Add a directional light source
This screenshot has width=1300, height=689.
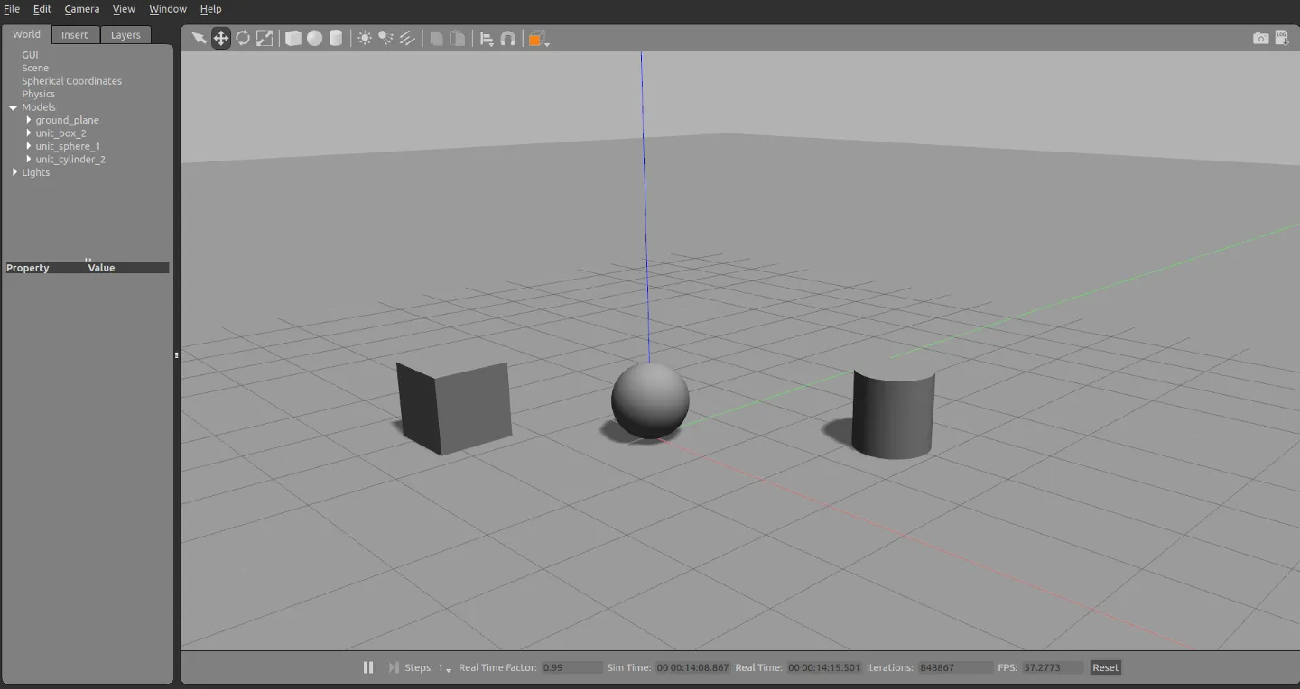pyautogui.click(x=407, y=38)
